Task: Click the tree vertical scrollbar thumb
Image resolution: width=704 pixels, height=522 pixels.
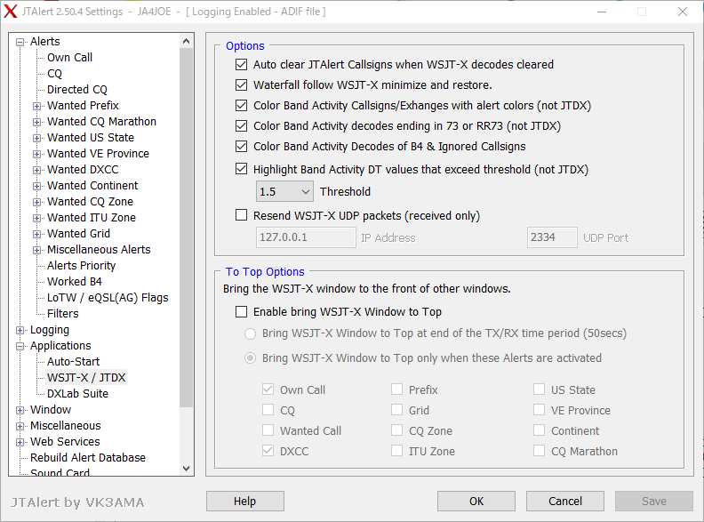Action: pyautogui.click(x=187, y=228)
